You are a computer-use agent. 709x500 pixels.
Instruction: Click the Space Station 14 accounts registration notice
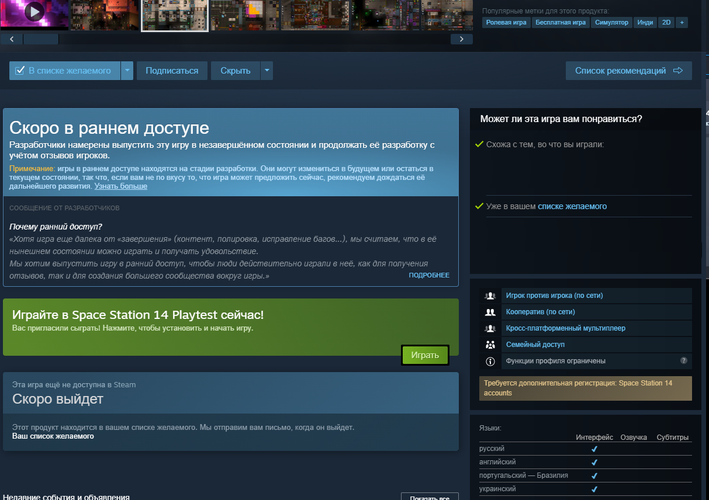tap(586, 388)
